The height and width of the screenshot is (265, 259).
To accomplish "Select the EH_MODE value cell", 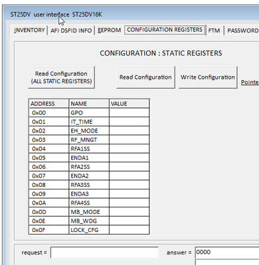I will pos(129,131).
